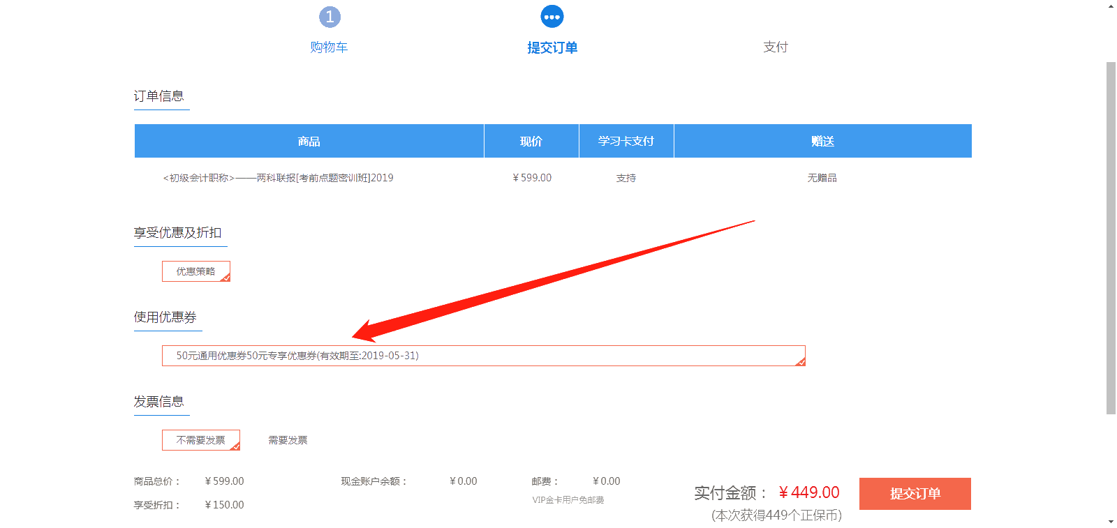The width and height of the screenshot is (1117, 528).
Task: Click the 学习卡支付 column header
Action: click(626, 142)
